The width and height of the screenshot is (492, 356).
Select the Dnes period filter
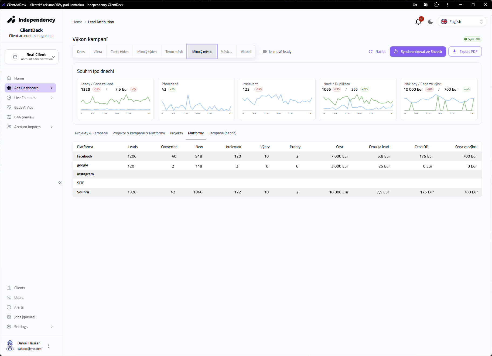tap(81, 52)
